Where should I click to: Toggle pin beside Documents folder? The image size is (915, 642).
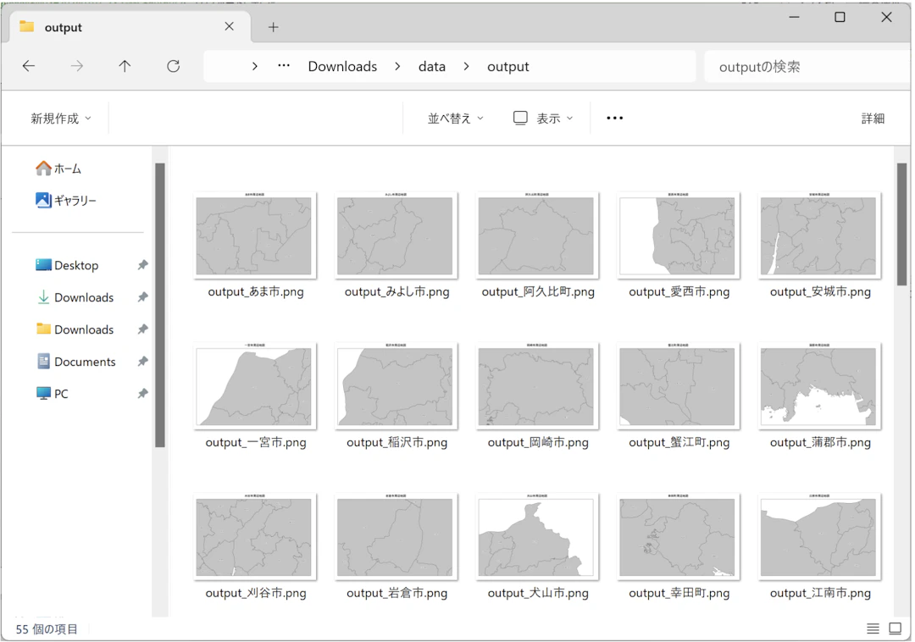[x=142, y=362]
